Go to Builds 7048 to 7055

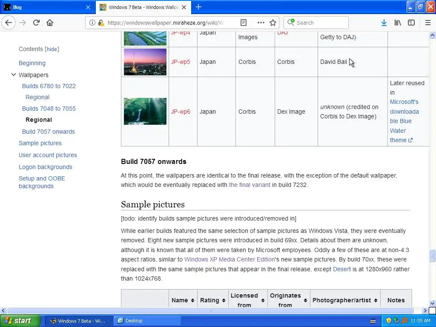(49, 109)
